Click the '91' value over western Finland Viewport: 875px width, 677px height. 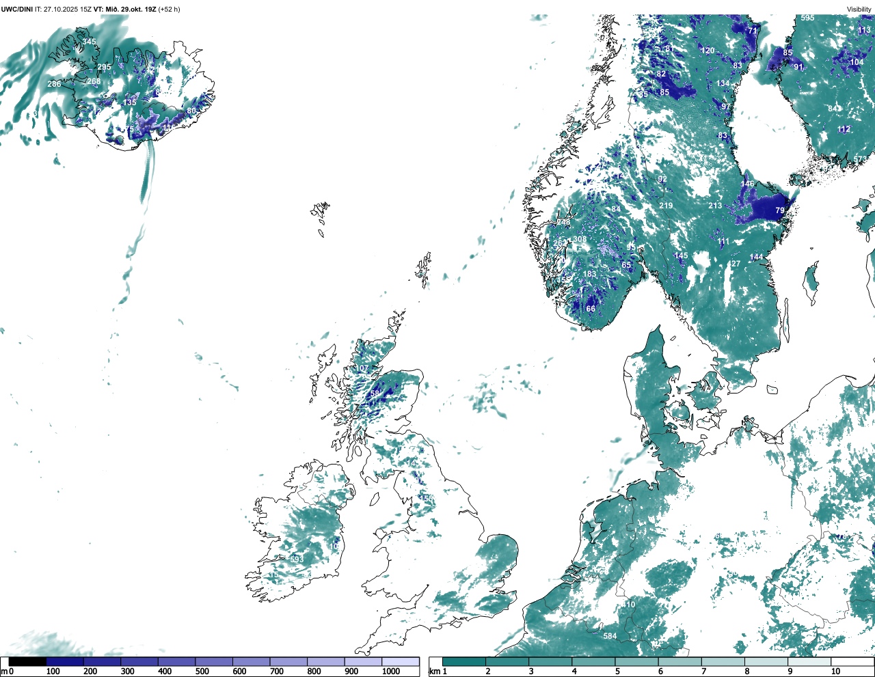point(798,68)
